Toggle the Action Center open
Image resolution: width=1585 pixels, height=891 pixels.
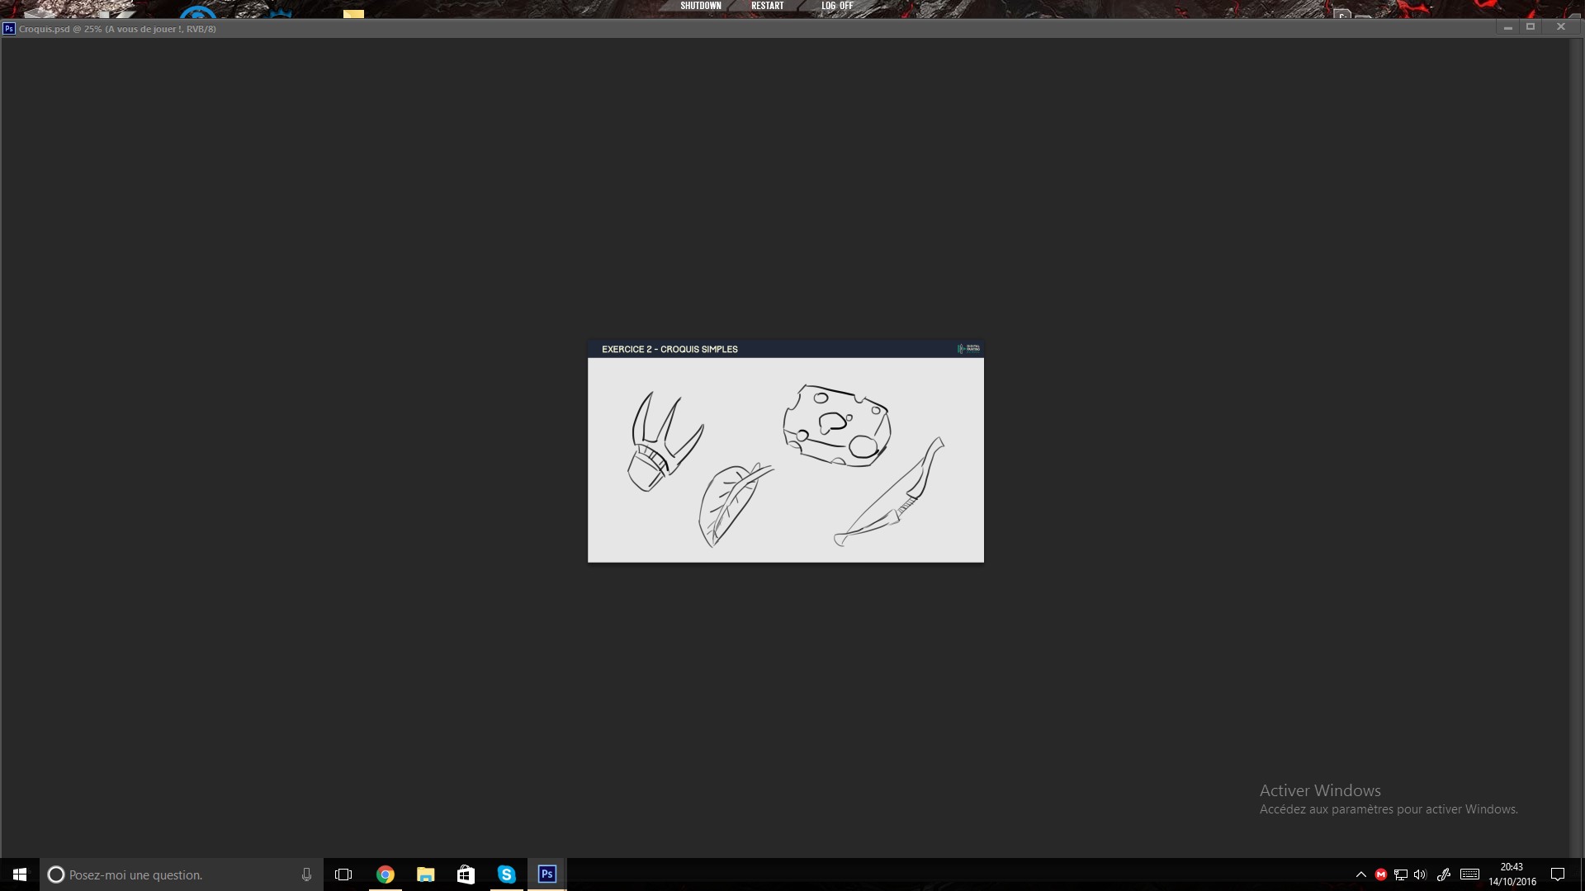1559,874
